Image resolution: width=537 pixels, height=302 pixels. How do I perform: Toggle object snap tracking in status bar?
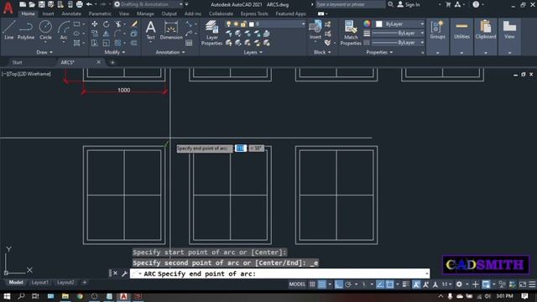pyautogui.click(x=380, y=284)
